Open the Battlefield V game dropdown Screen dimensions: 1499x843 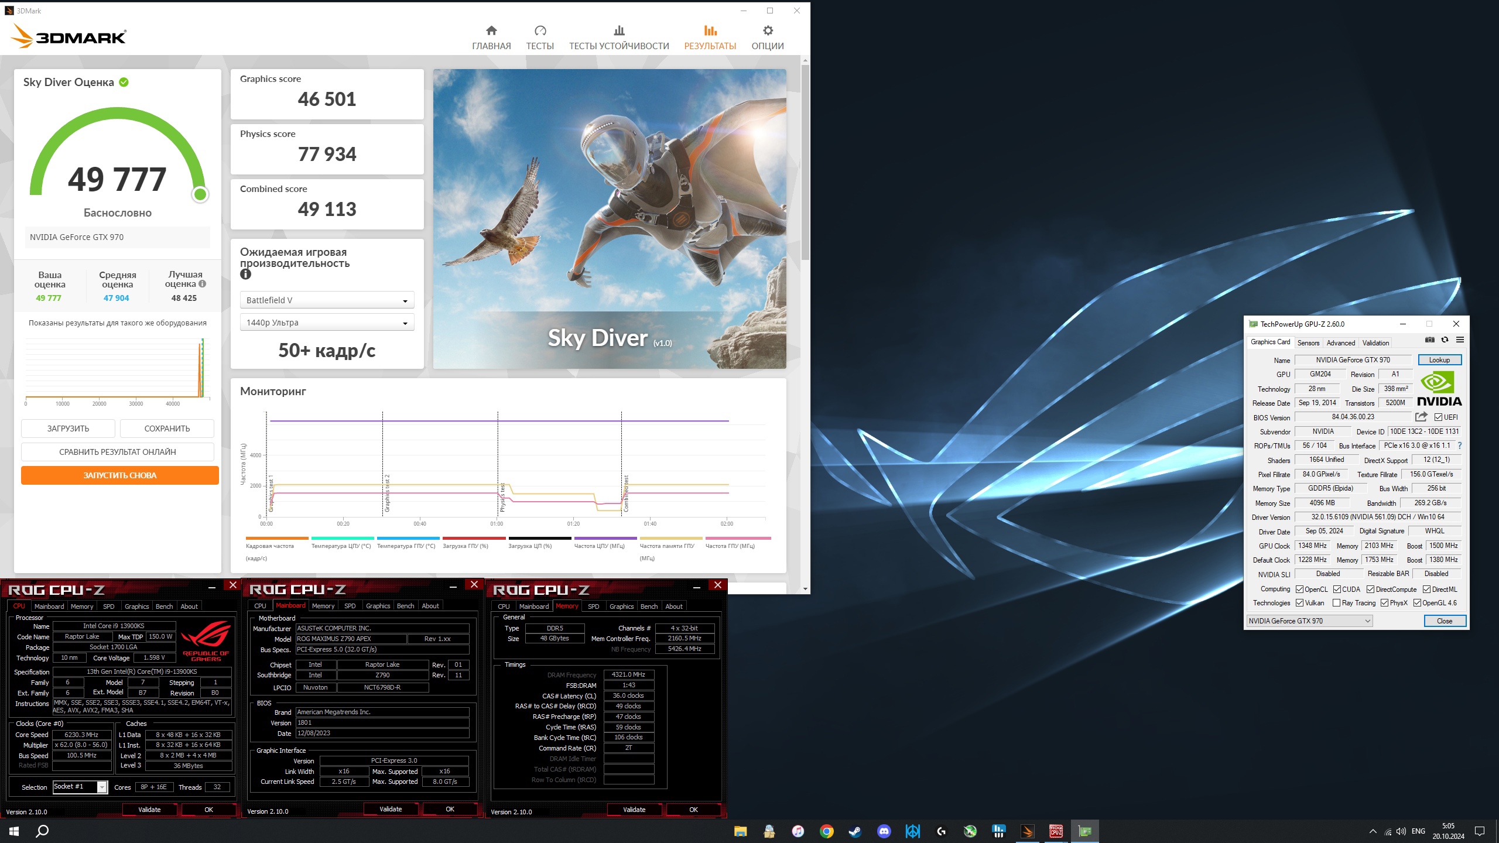click(327, 300)
